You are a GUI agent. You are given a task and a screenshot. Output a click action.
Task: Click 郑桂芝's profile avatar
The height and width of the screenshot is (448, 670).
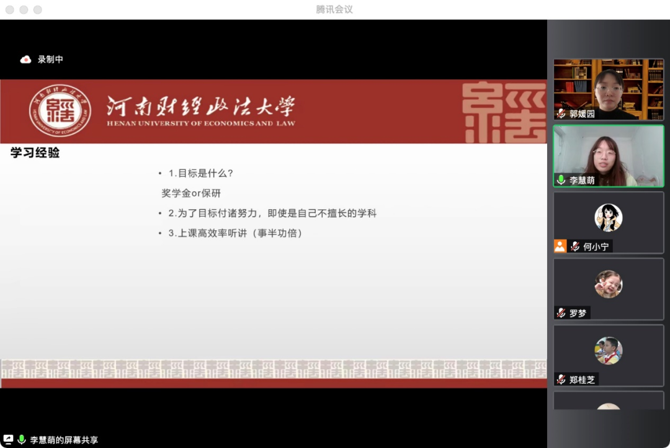click(x=608, y=351)
